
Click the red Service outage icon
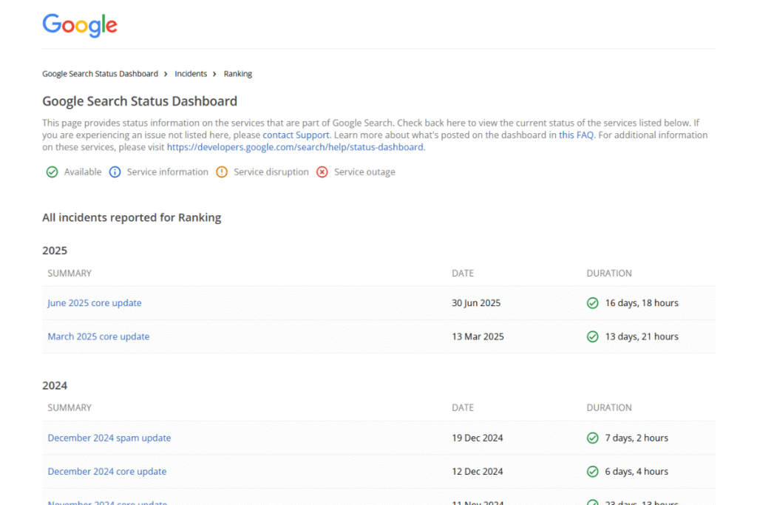click(322, 172)
